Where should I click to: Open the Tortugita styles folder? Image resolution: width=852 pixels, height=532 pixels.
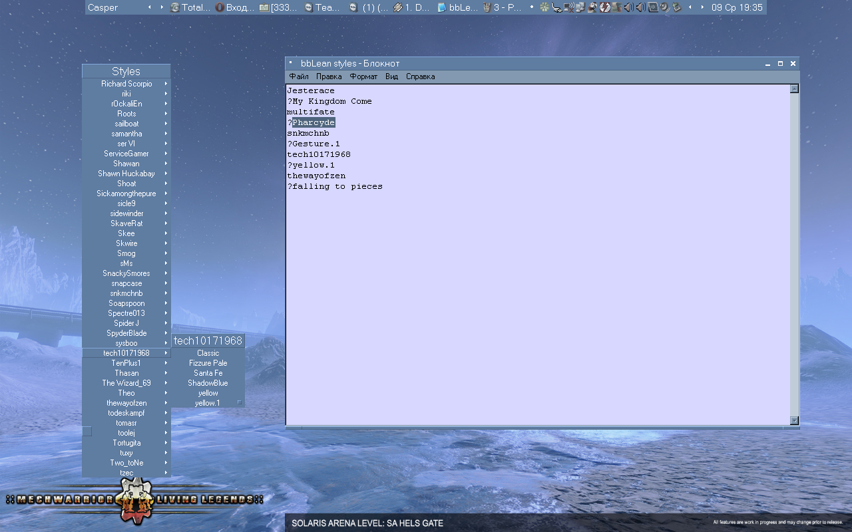click(126, 443)
